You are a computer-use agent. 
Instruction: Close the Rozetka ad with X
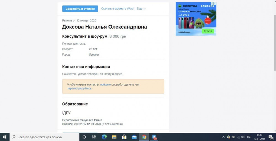pyautogui.click(x=215, y=4)
